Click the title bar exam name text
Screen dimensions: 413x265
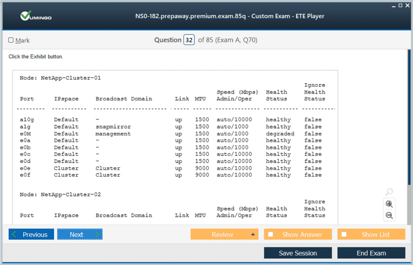tap(229, 16)
